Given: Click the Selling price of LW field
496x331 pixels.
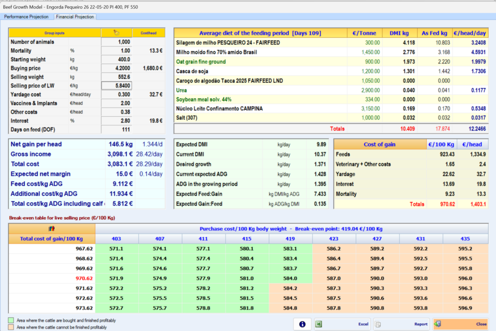Looking at the screenshot, I should (116, 86).
